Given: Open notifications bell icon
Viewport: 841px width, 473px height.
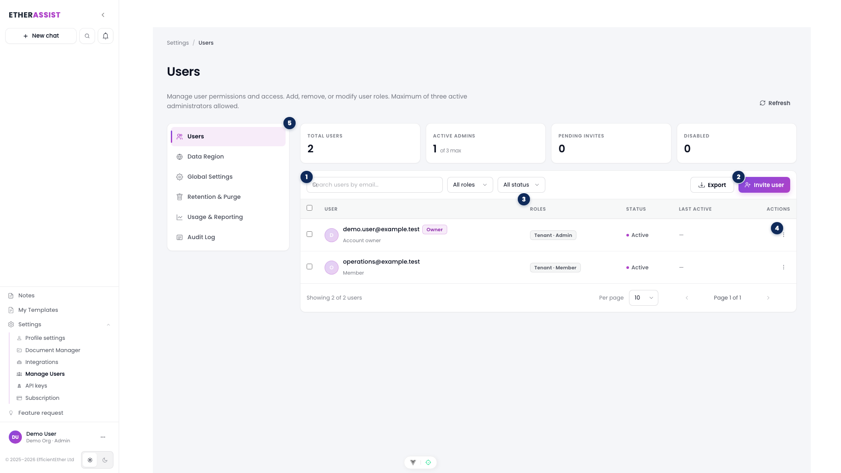Looking at the screenshot, I should click(x=106, y=36).
